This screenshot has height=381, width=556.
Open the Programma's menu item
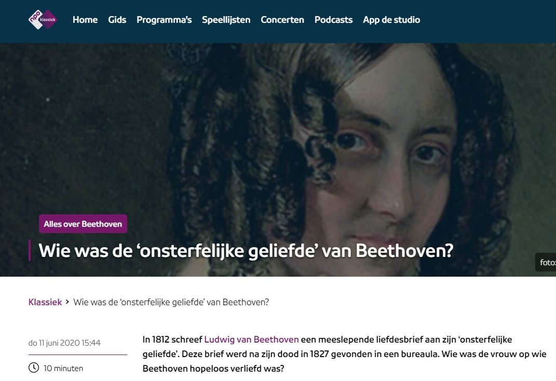point(164,20)
